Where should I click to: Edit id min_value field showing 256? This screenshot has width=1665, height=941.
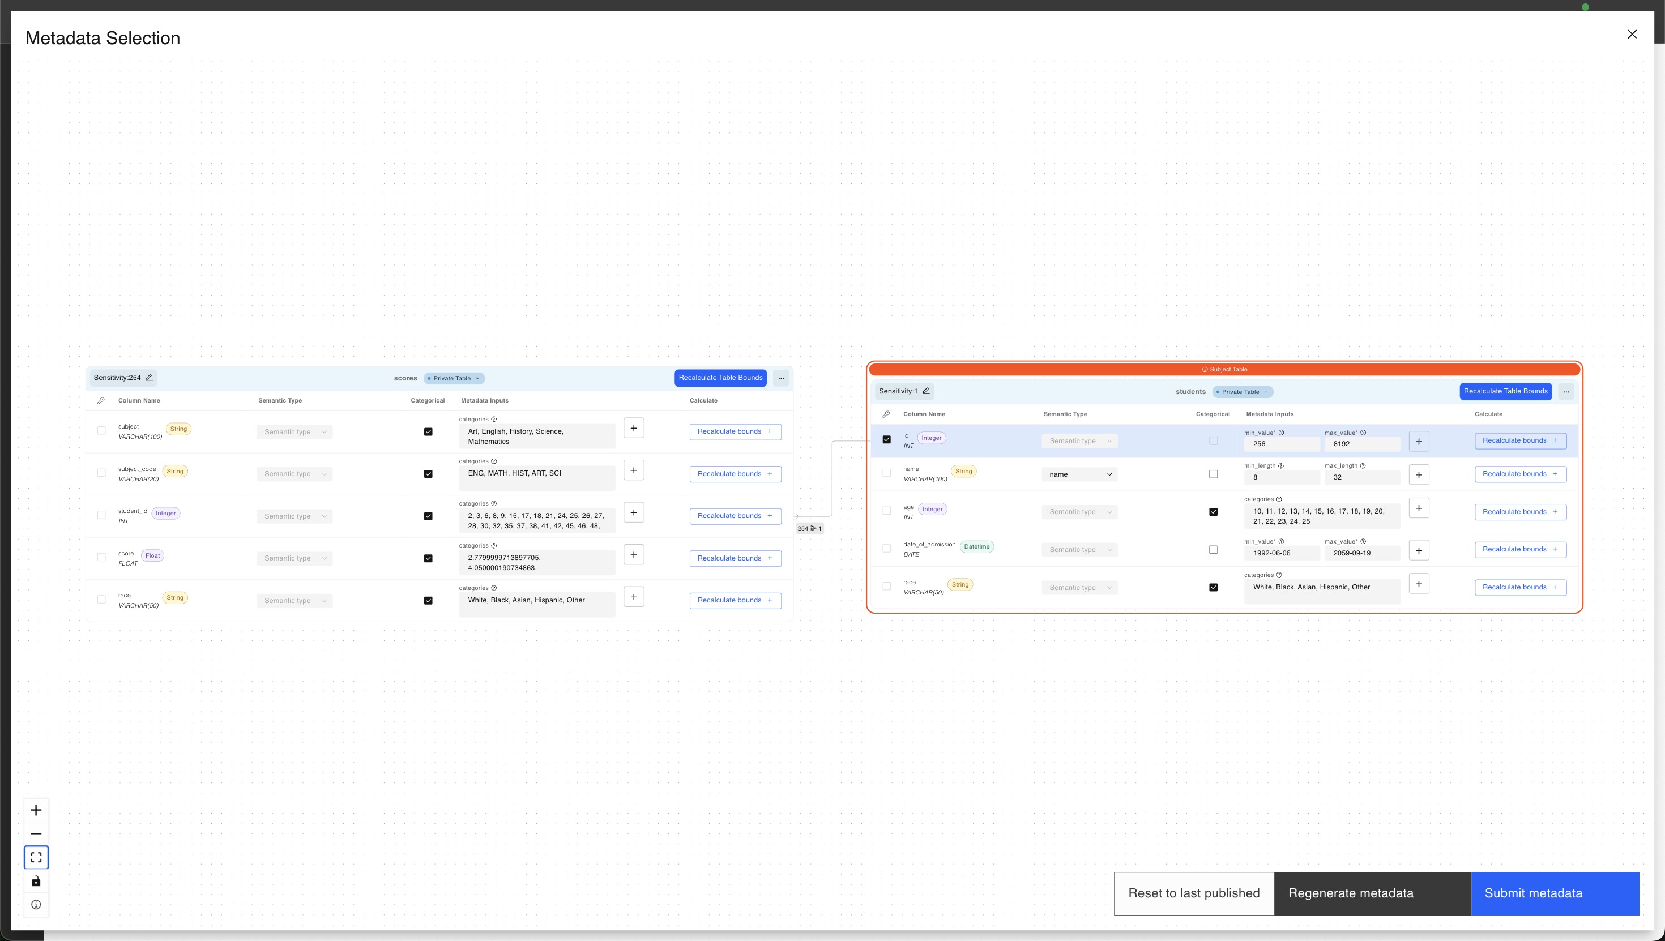tap(1282, 444)
